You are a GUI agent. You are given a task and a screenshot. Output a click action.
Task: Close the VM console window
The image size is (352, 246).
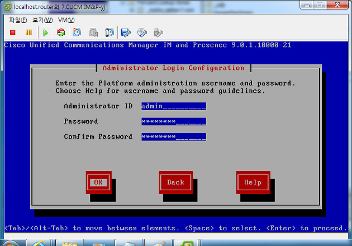[x=337, y=5]
